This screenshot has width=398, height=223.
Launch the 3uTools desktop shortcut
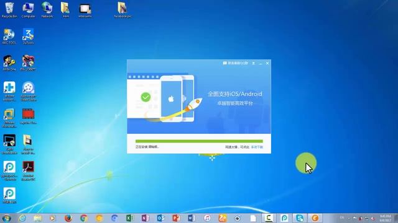[x=28, y=36]
